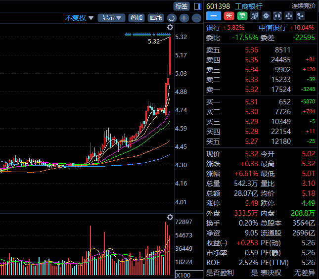Select the 卖五 price 5.36

251,50
